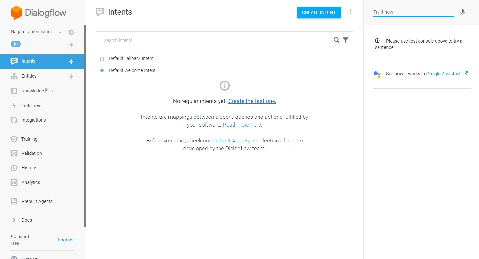Open Intents in sidebar menu

[42, 61]
